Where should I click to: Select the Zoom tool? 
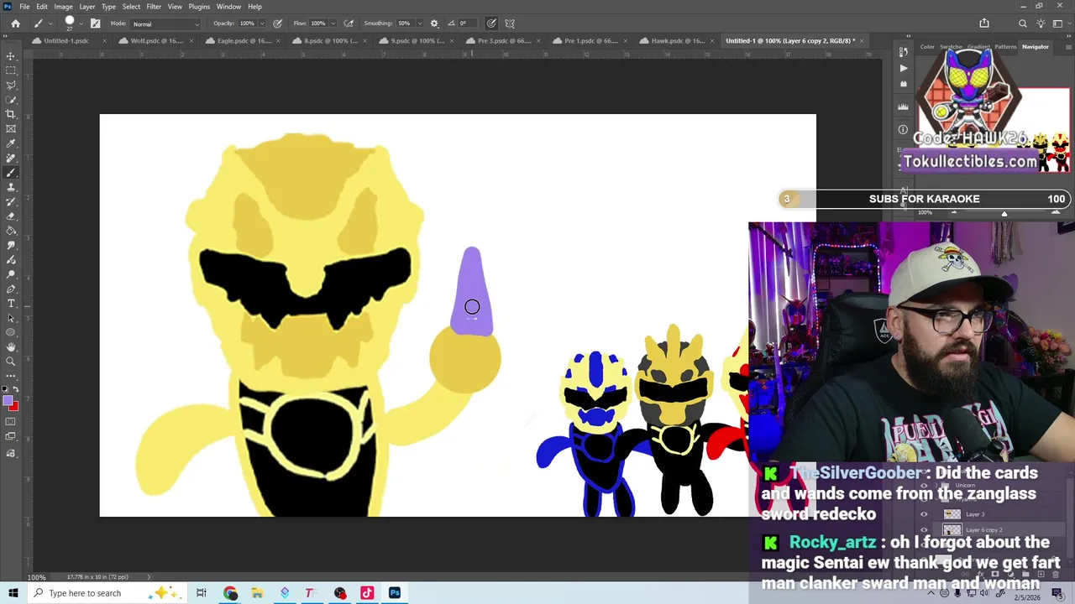coord(11,362)
